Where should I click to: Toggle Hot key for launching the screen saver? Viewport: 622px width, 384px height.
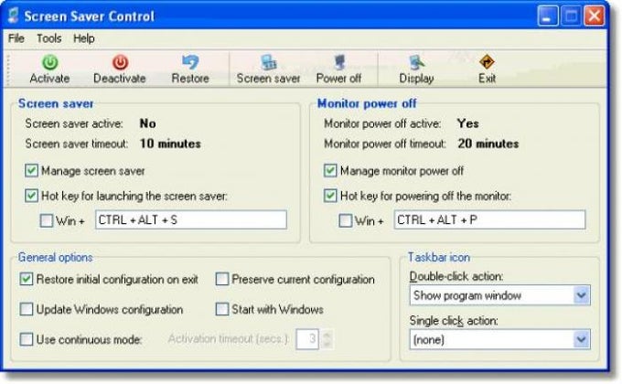[31, 196]
